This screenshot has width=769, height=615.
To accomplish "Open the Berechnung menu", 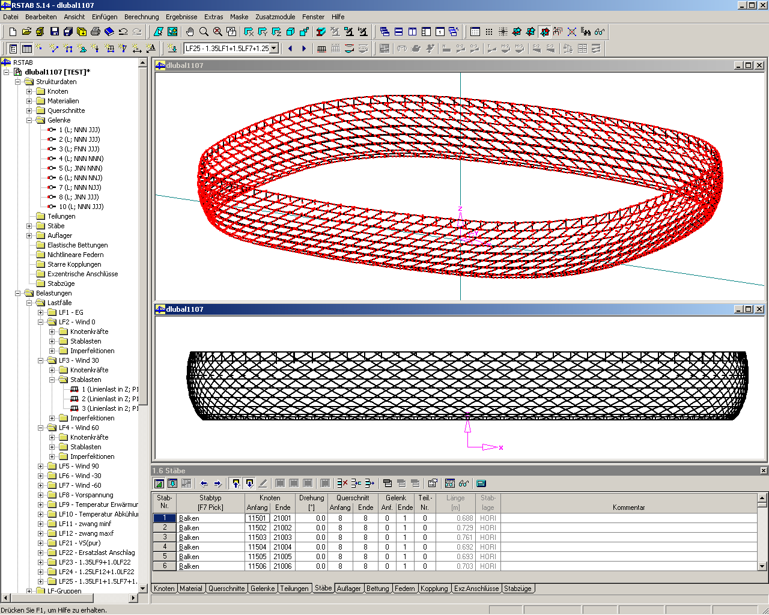I will point(141,17).
